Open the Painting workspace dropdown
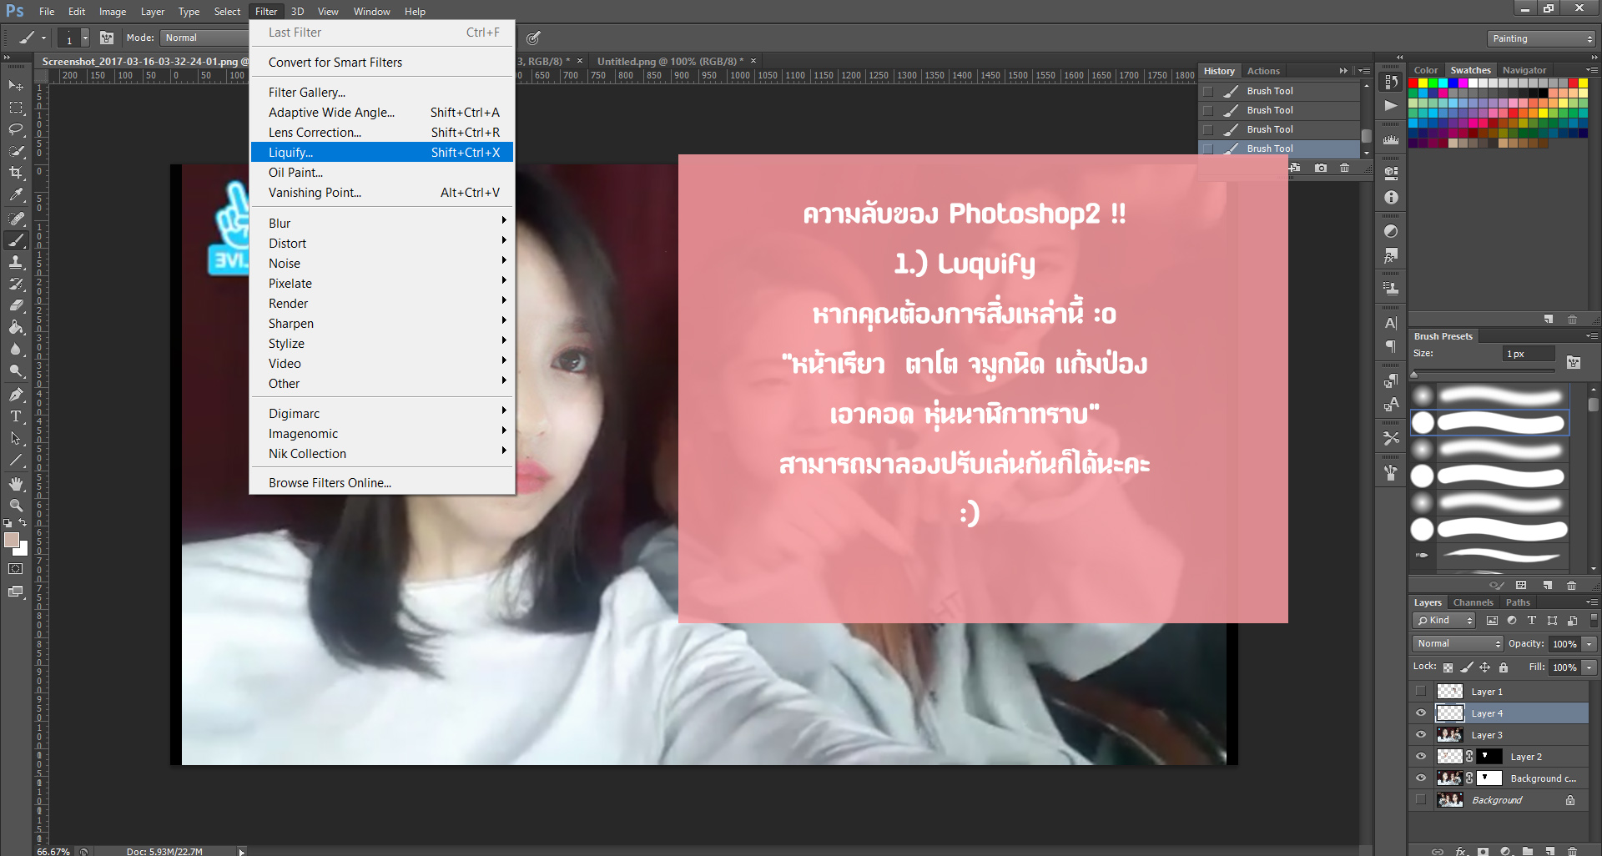Viewport: 1602px width, 856px height. point(1540,38)
